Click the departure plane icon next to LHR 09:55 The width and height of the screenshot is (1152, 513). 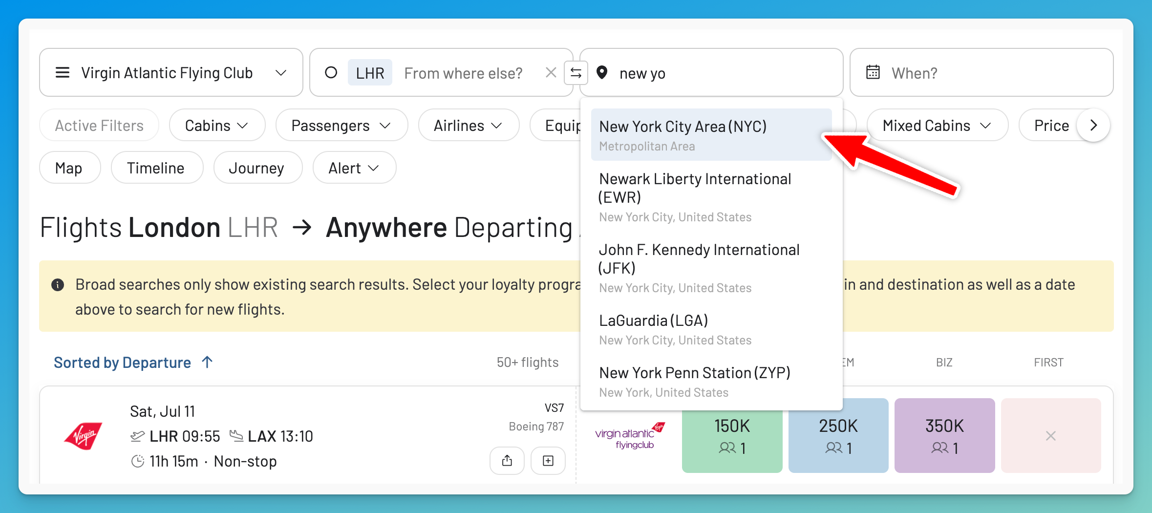click(138, 436)
